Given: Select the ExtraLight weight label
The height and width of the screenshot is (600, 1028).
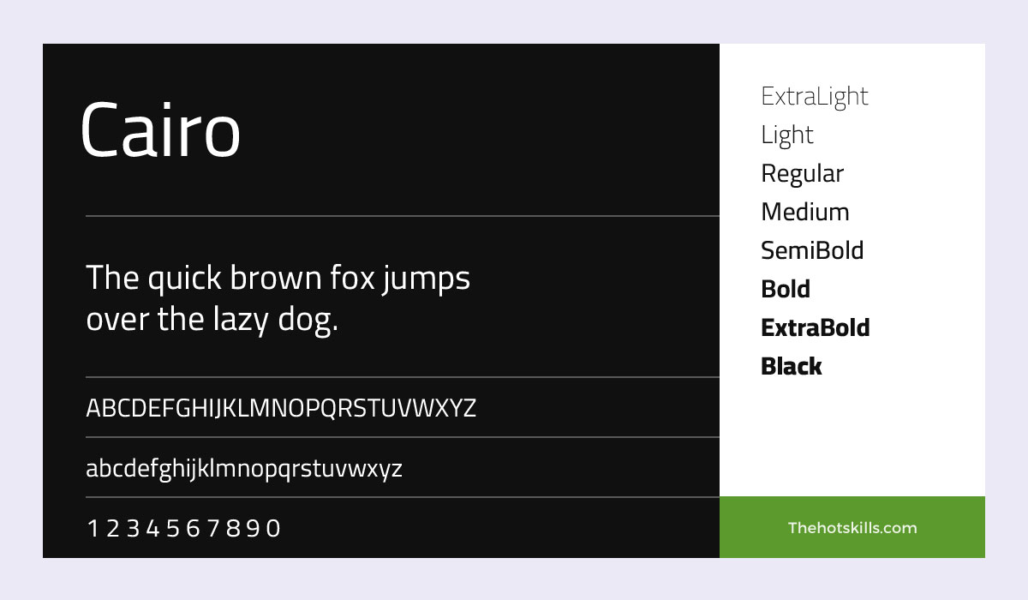Looking at the screenshot, I should [814, 96].
